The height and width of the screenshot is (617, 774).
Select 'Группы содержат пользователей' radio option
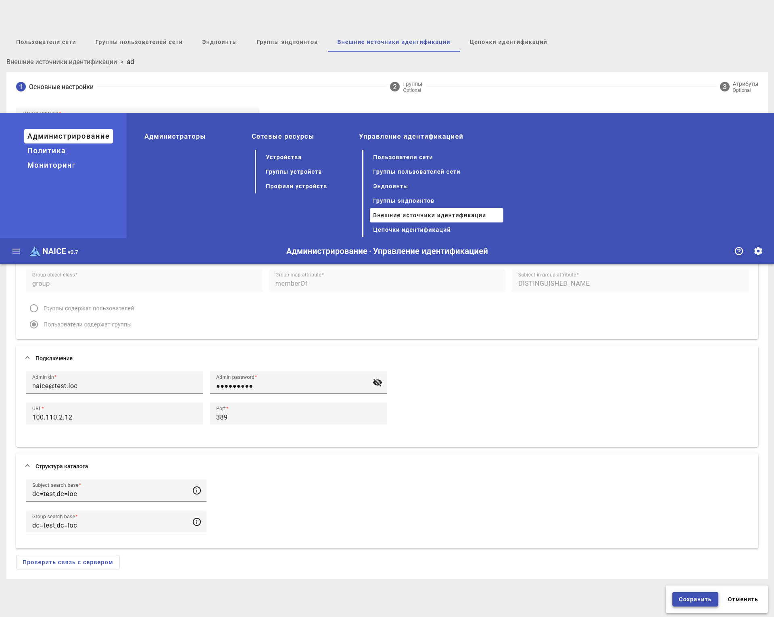tap(34, 308)
